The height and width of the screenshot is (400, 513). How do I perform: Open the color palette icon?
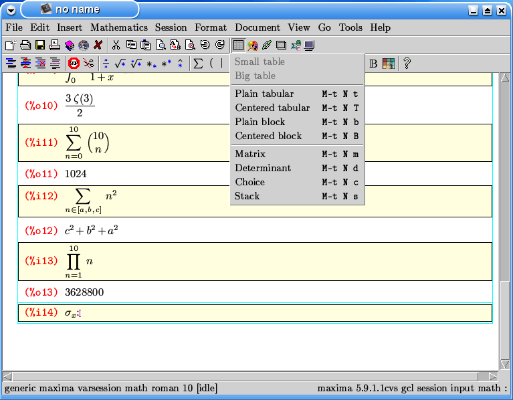pyautogui.click(x=253, y=45)
